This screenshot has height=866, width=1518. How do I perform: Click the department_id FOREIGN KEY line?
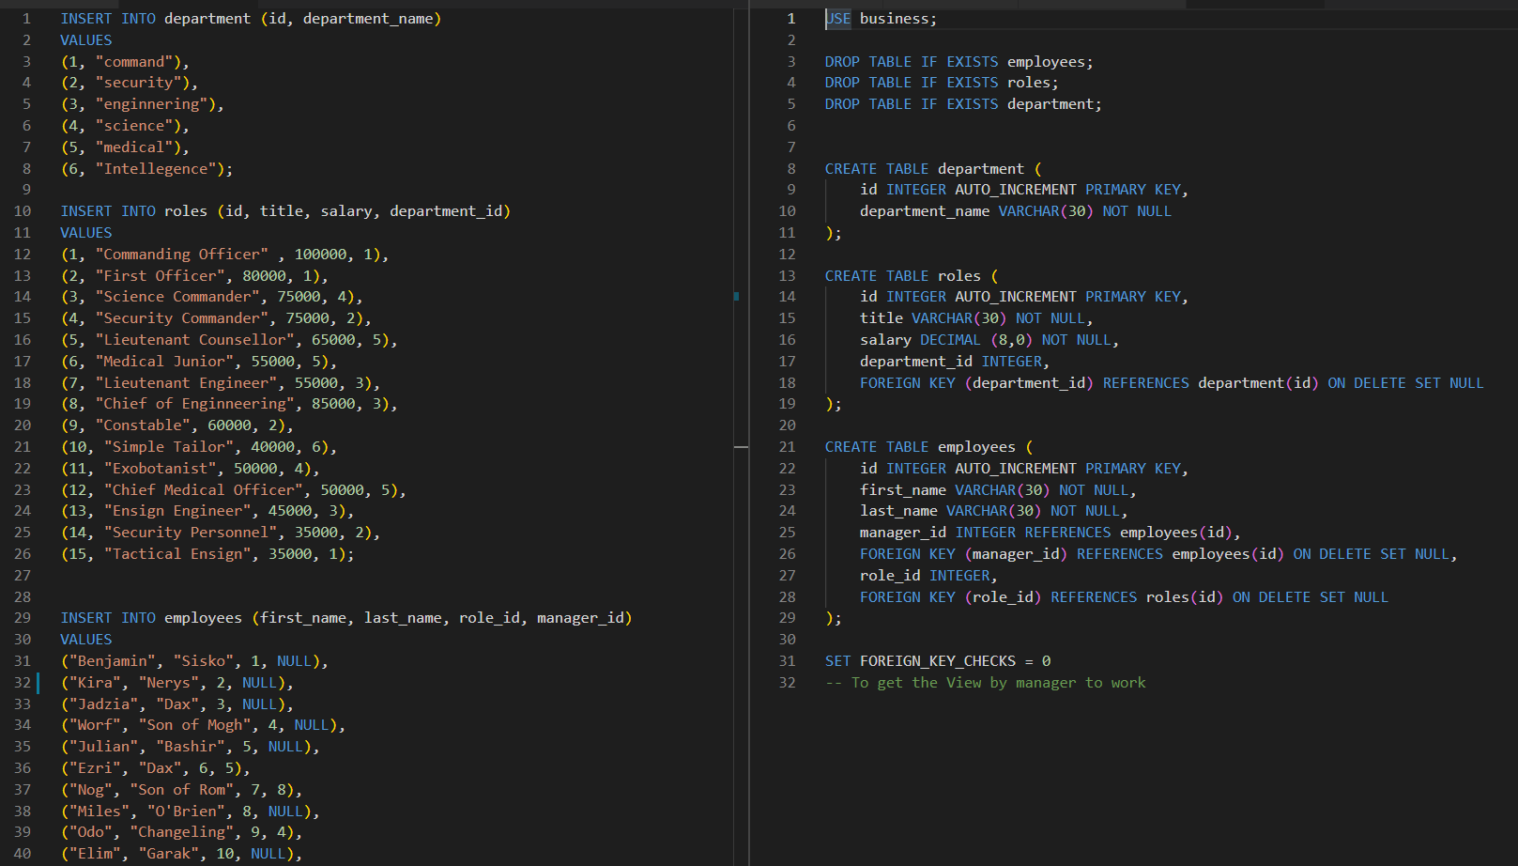(x=1172, y=383)
